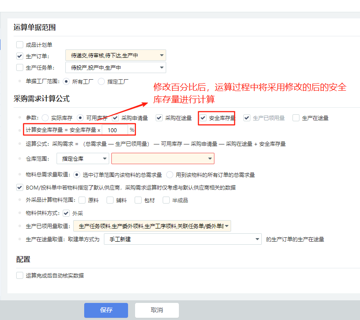
Task: Click the safety stock percentage input field
Action: [x=115, y=130]
